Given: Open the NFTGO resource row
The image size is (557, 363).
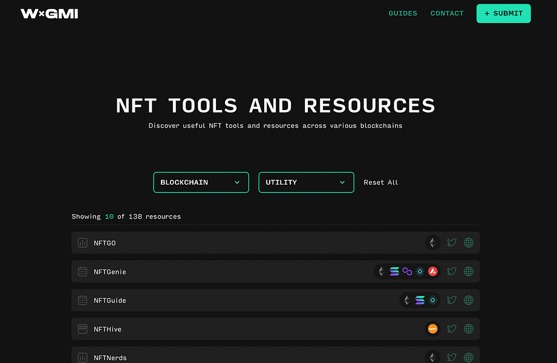Looking at the screenshot, I should 275,243.
